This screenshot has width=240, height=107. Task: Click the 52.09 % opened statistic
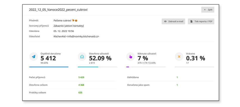point(100,58)
